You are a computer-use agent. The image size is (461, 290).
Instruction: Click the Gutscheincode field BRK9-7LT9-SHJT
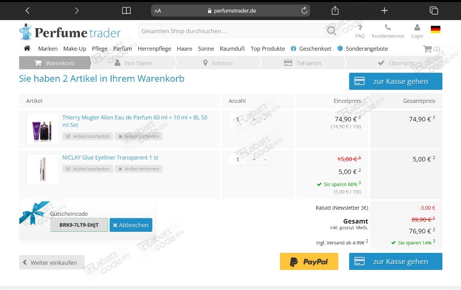79,225
